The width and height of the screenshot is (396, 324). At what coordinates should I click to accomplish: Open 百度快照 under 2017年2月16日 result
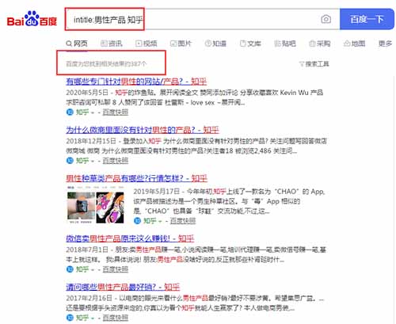pos(115,318)
